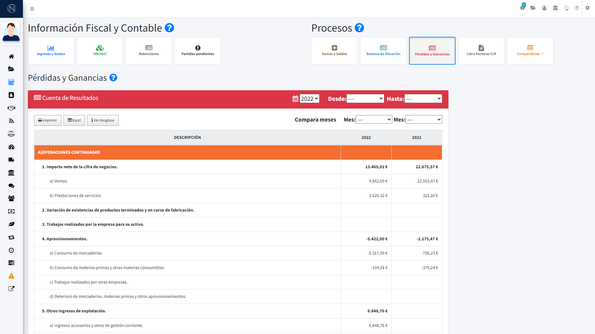Open the settings gear in top bar
The height and width of the screenshot is (334, 595).
[x=587, y=8]
